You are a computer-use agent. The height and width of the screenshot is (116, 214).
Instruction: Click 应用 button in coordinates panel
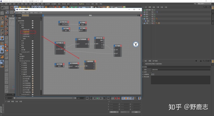[136, 112]
